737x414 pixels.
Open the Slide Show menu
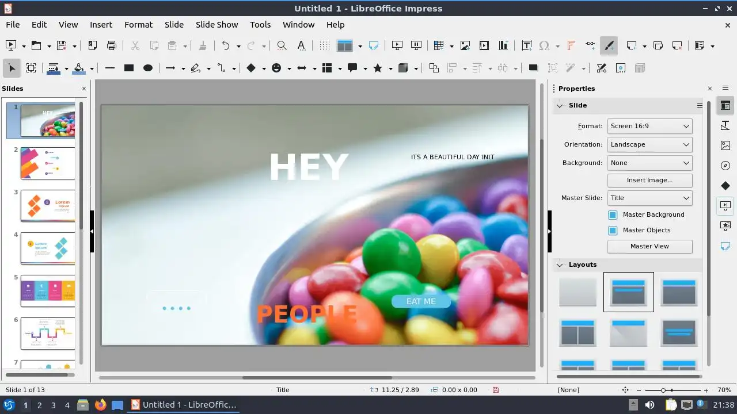tap(216, 25)
